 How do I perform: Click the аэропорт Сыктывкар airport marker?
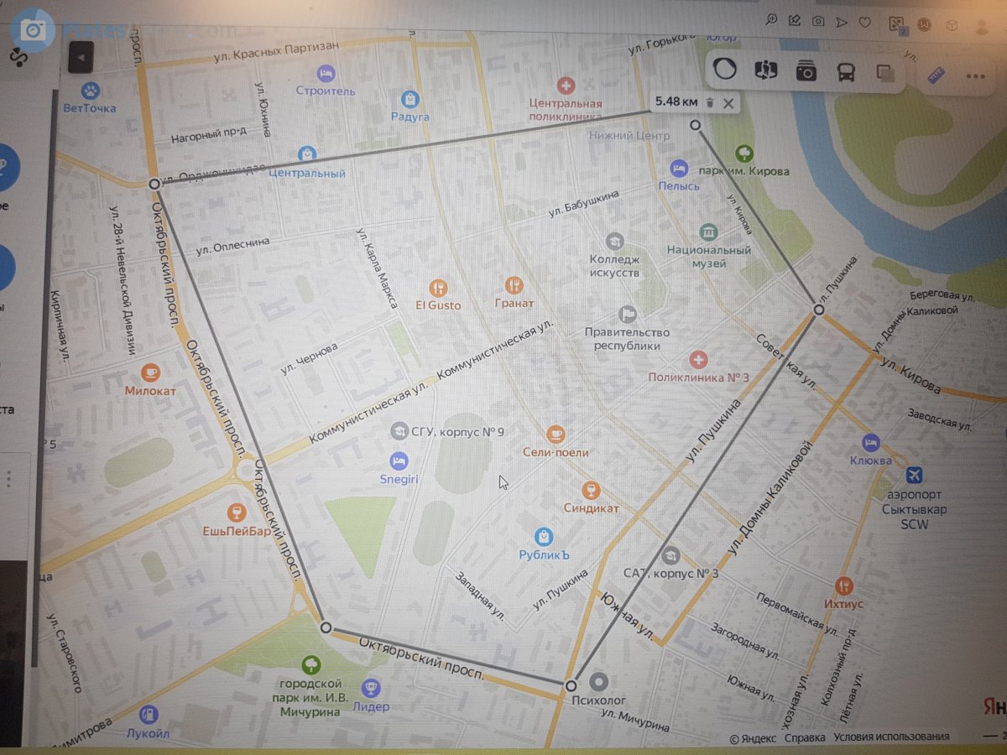[914, 475]
